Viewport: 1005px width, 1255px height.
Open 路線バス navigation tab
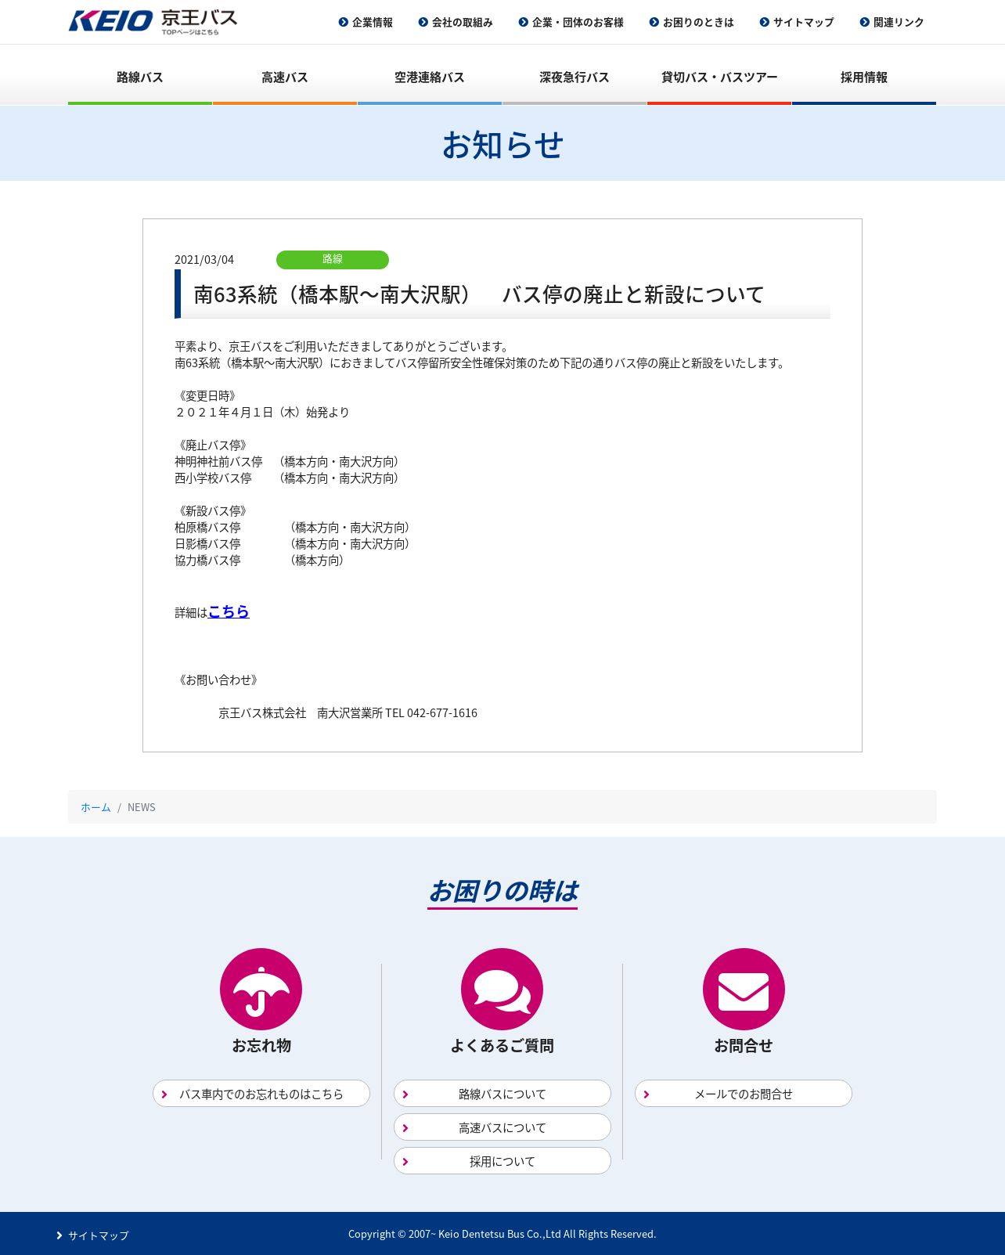(x=140, y=77)
